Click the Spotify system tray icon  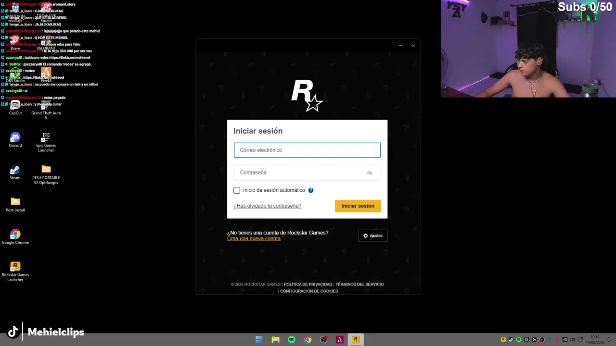click(x=519, y=340)
